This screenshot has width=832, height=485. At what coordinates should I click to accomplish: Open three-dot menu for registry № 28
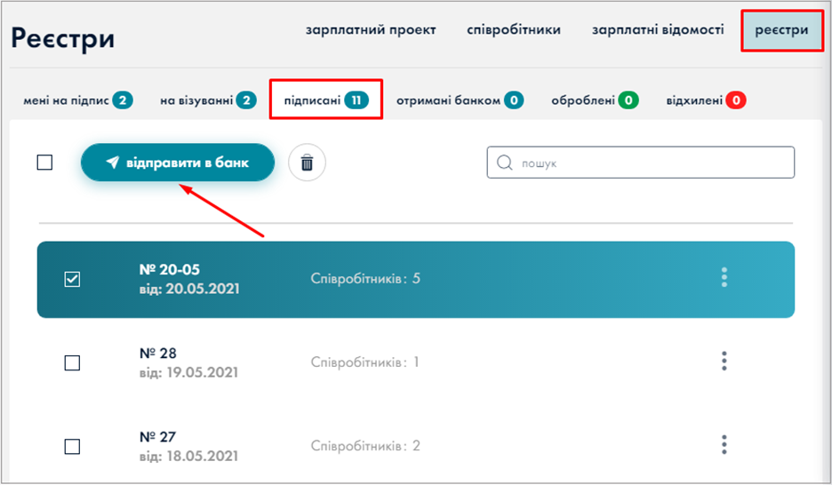[x=724, y=362]
